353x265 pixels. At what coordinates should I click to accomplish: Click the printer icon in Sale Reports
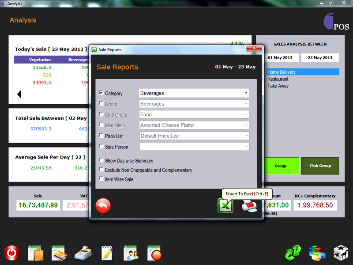(x=249, y=206)
